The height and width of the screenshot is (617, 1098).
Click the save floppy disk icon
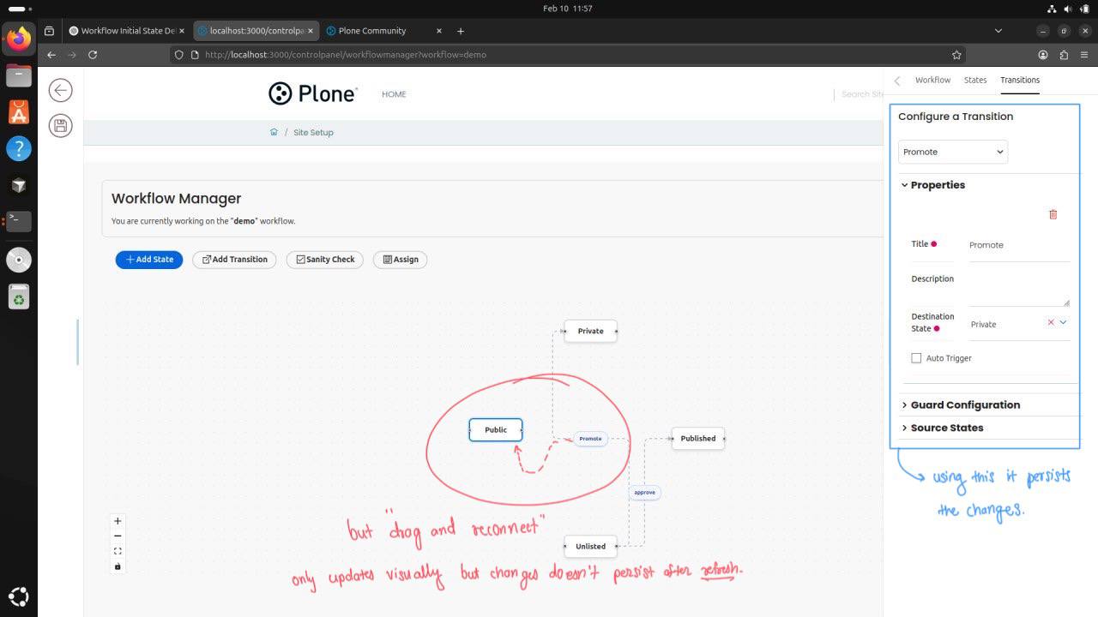[60, 126]
